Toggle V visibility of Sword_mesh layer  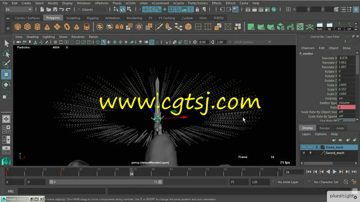pos(304,153)
